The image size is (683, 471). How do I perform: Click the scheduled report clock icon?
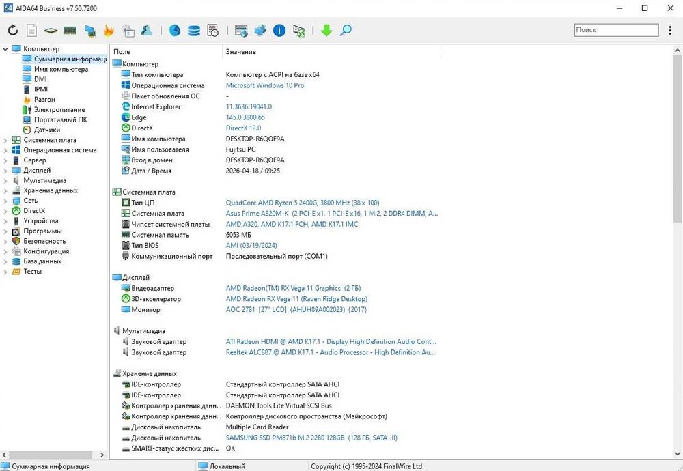click(213, 30)
